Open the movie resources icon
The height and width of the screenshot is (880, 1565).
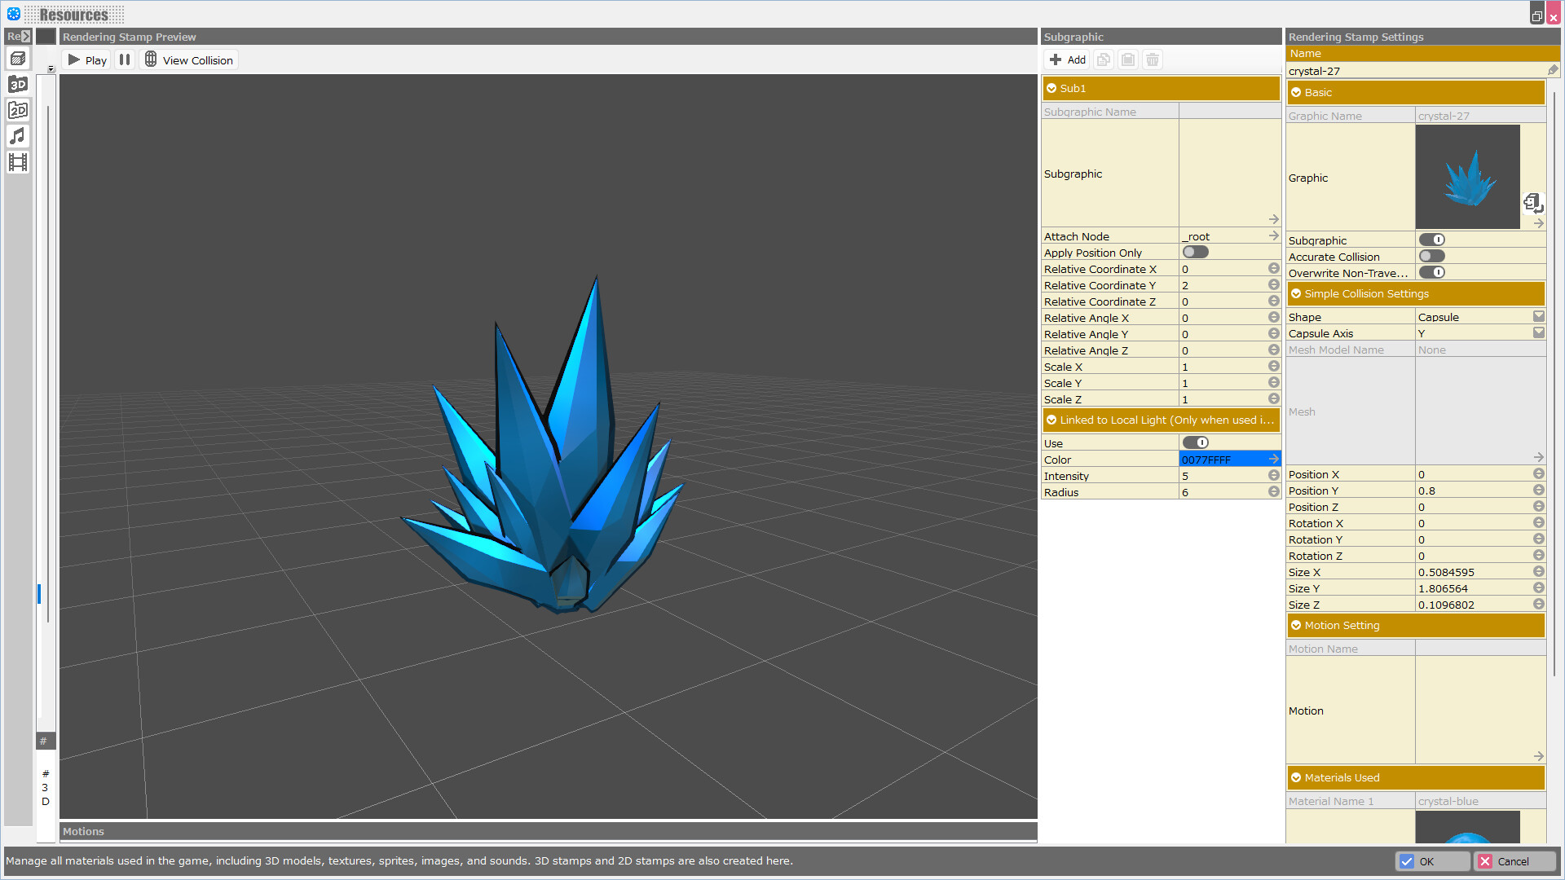pyautogui.click(x=18, y=162)
